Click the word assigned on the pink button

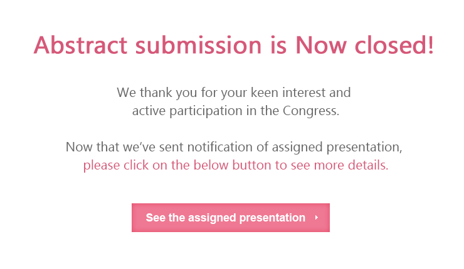click(x=212, y=218)
